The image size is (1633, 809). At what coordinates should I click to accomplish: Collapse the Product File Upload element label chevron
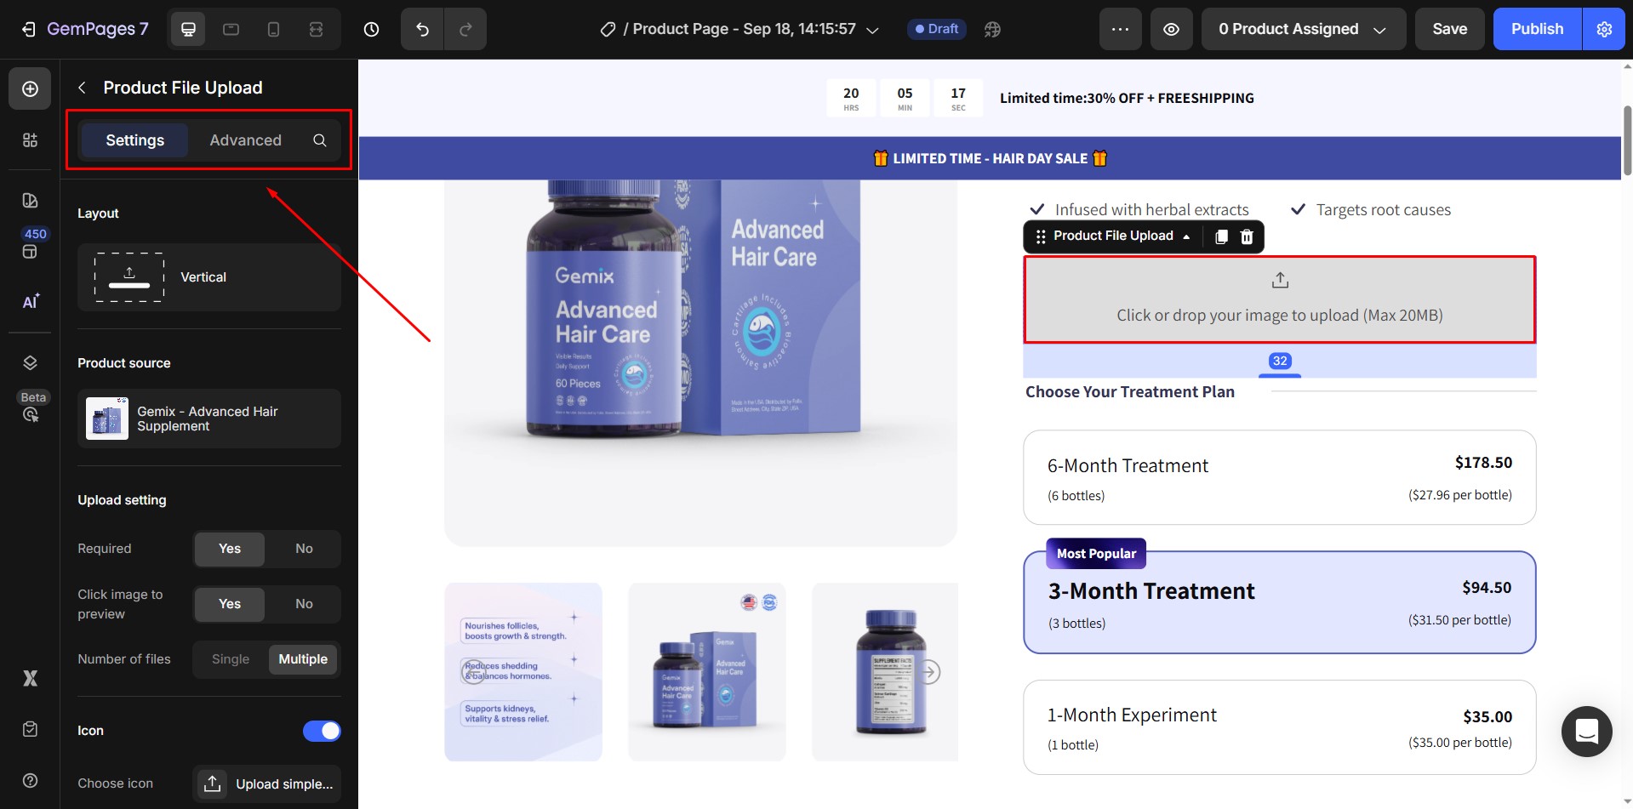click(x=1187, y=236)
